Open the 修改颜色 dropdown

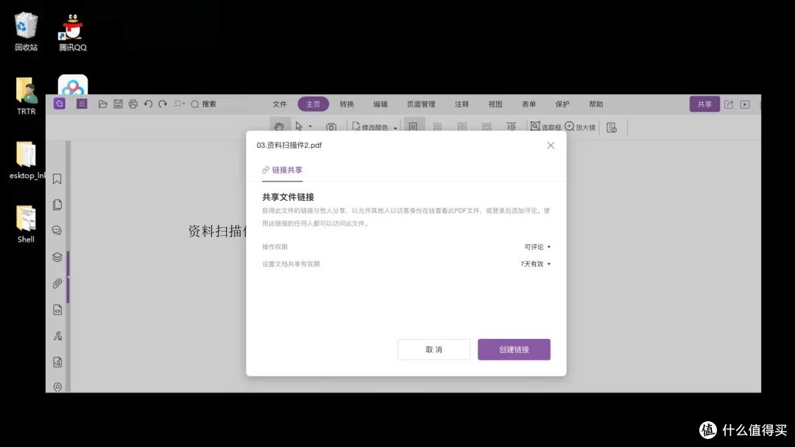[x=375, y=127]
